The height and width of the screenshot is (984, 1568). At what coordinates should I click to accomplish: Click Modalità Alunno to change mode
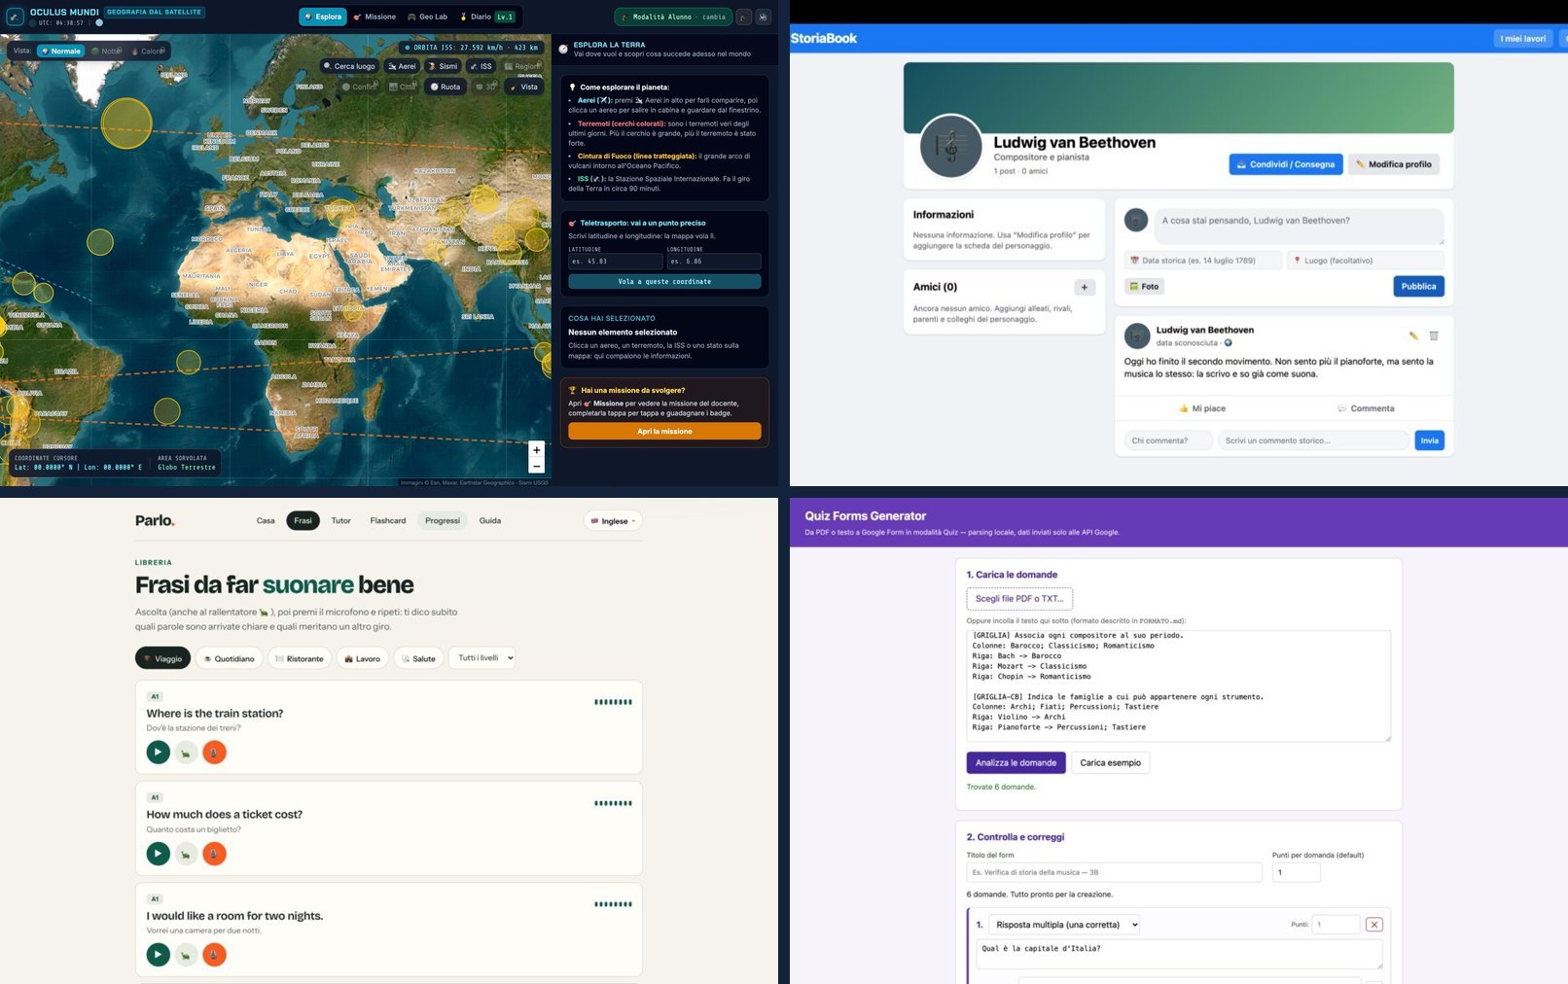[673, 17]
